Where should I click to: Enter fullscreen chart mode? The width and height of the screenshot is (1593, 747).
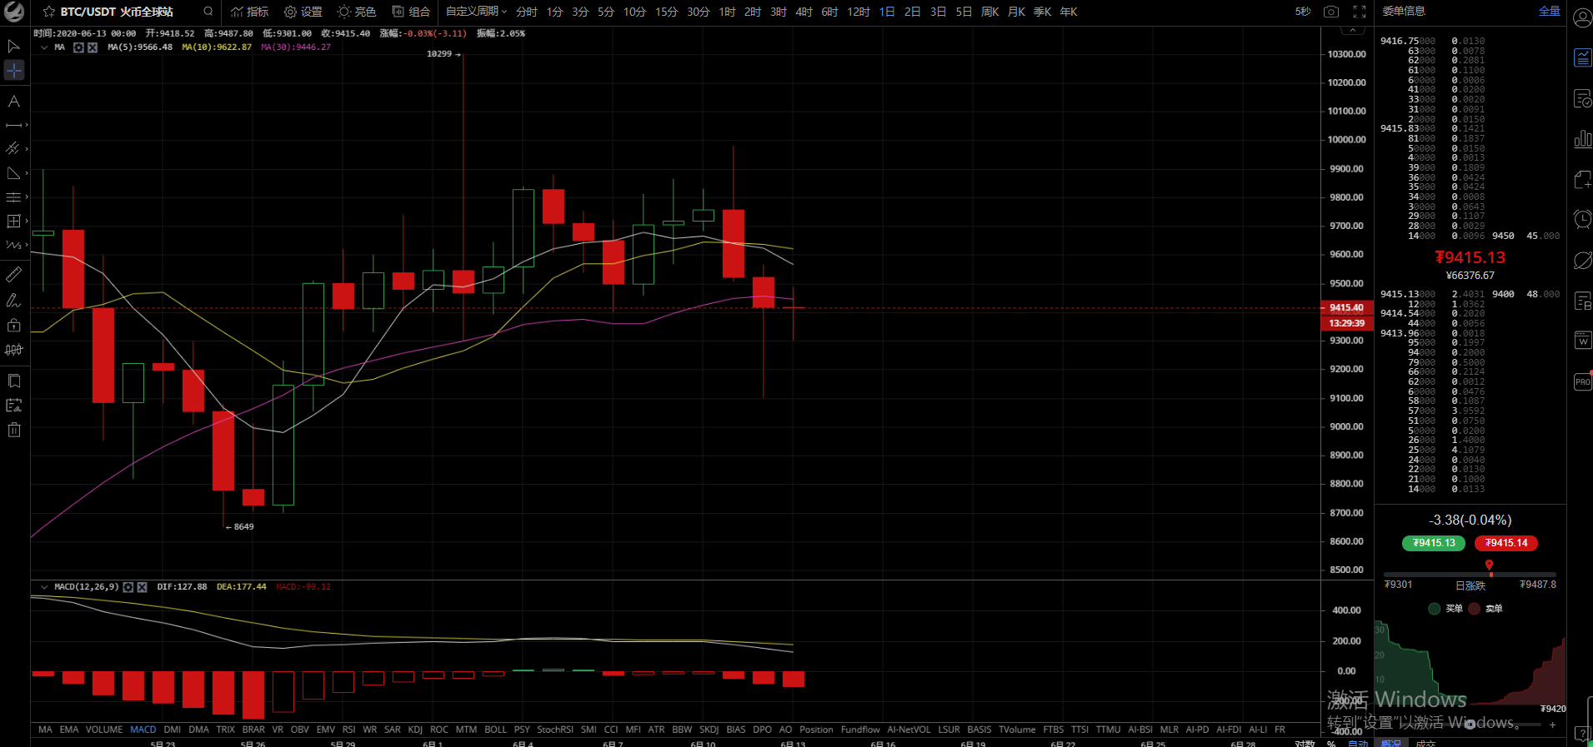[x=1359, y=12]
